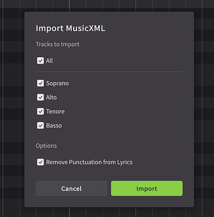Cancel the MusicXML import dialog
Image resolution: width=214 pixels, height=217 pixels.
pos(71,189)
